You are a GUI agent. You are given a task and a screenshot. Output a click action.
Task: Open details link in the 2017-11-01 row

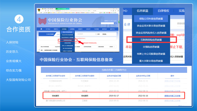(x=172, y=86)
